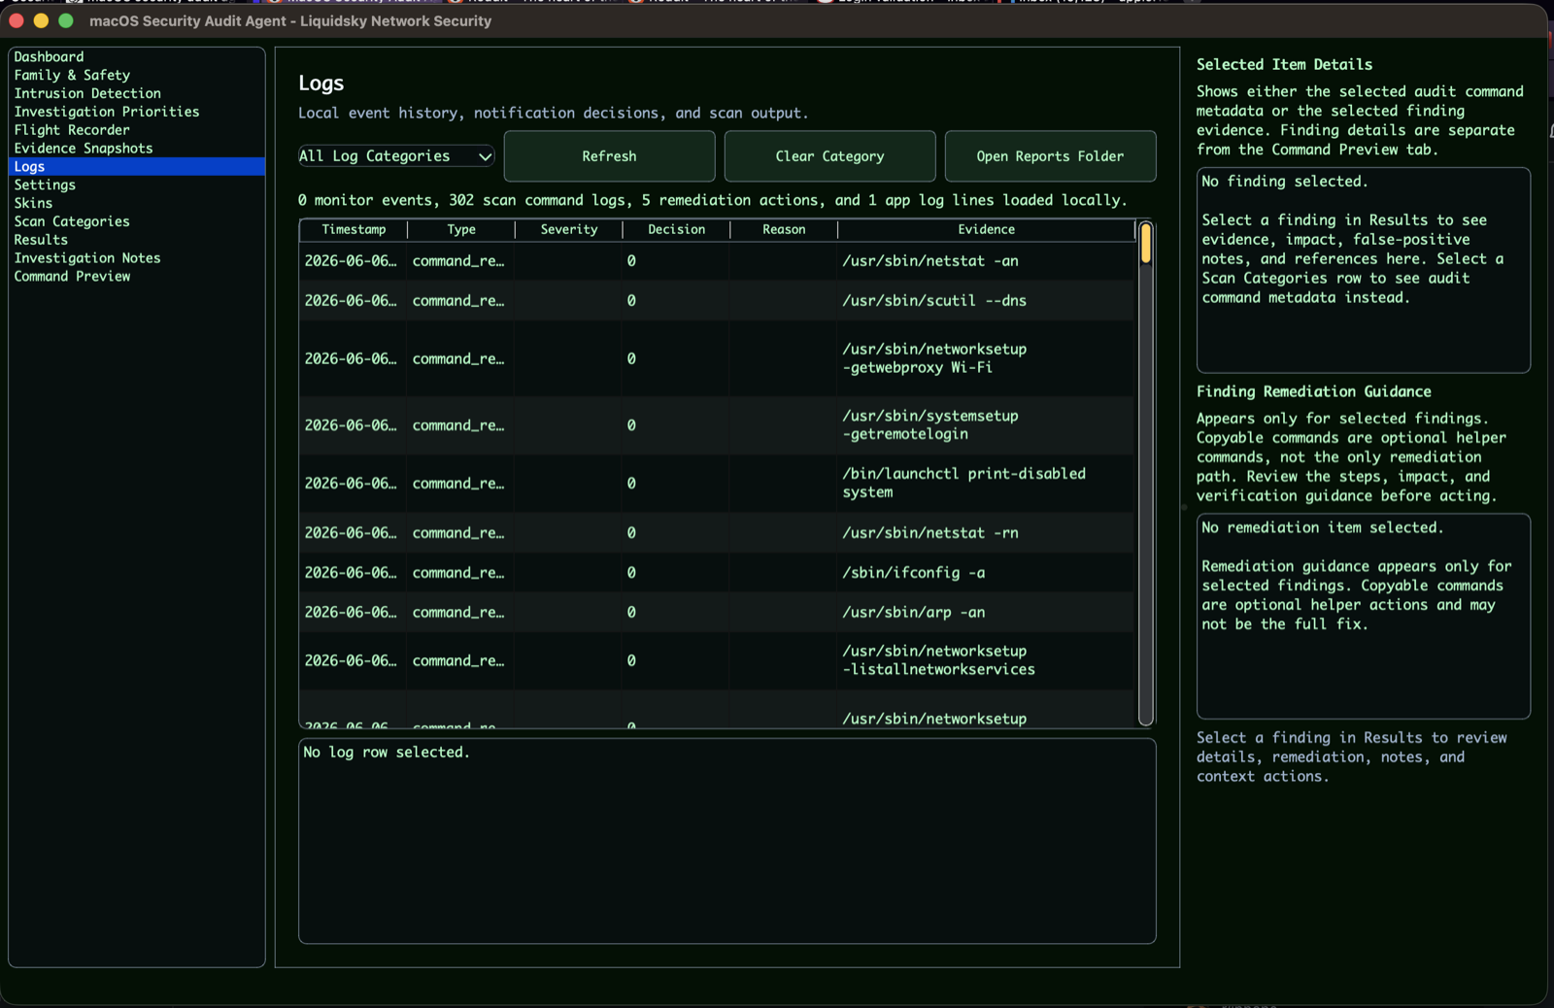Select the '/usr/sbin/scutil --dns' log row
This screenshot has width=1554, height=1008.
coord(717,301)
